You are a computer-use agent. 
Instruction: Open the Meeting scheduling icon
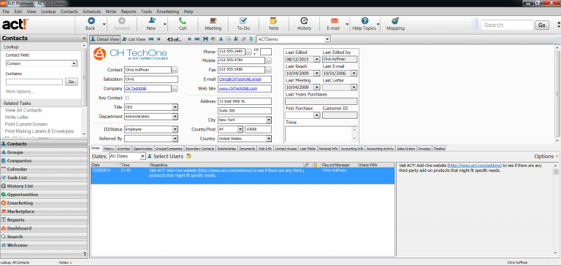213,21
